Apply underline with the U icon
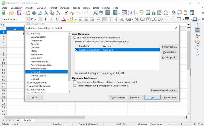Image resolution: width=204 pixels, height=126 pixels. point(57,19)
